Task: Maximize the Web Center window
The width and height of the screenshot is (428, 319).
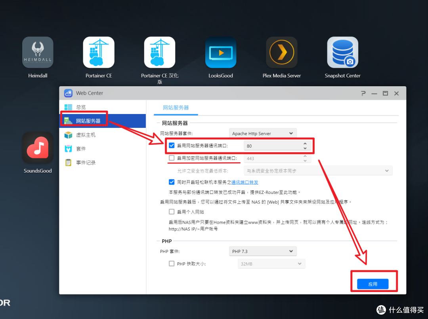Action: pyautogui.click(x=386, y=93)
